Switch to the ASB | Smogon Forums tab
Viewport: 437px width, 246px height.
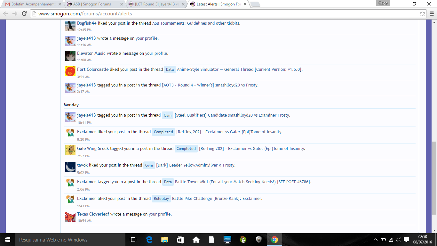92,4
